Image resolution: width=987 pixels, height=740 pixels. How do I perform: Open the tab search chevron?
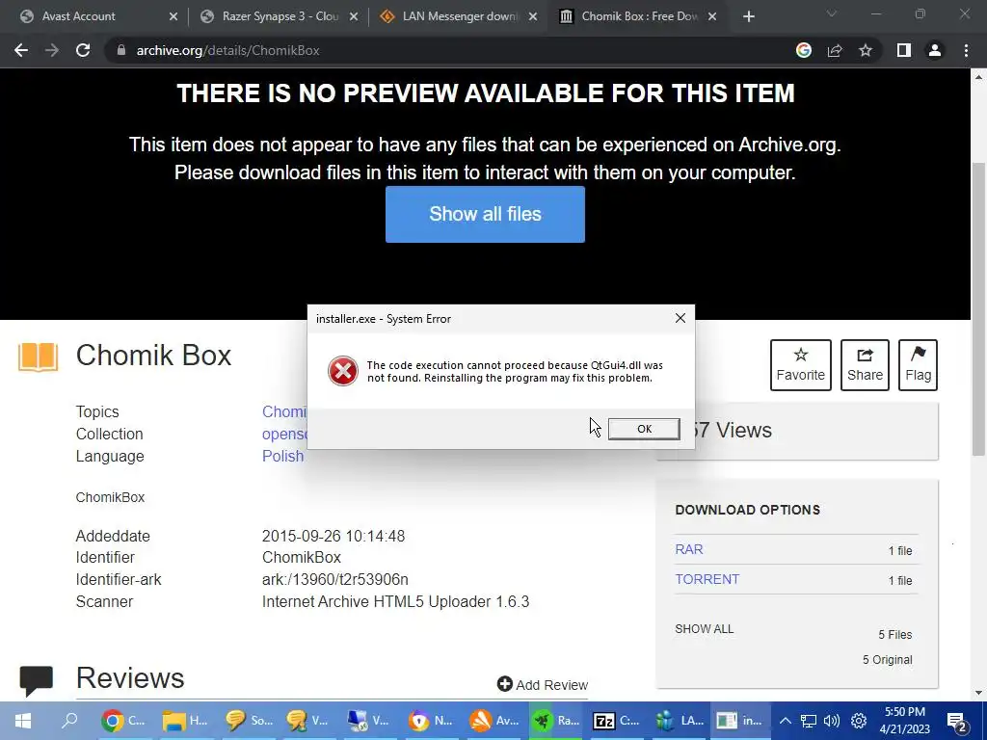832,13
